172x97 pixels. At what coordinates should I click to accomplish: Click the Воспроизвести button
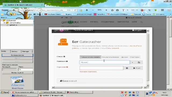click(x=17, y=55)
